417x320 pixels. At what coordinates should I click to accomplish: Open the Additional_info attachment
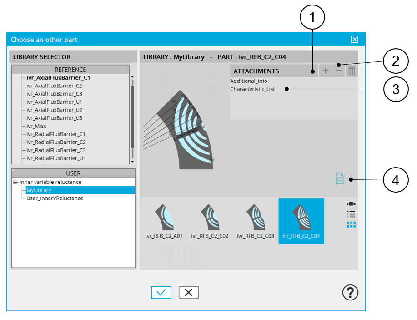click(248, 81)
